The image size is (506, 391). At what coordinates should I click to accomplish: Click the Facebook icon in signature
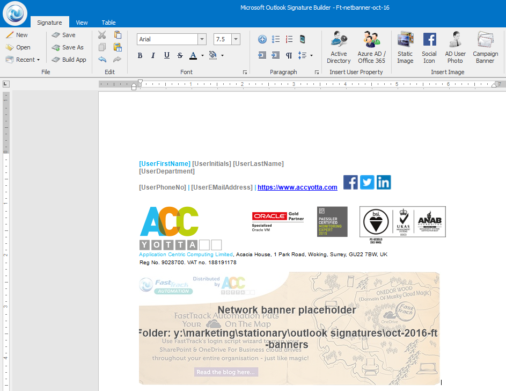[350, 183]
